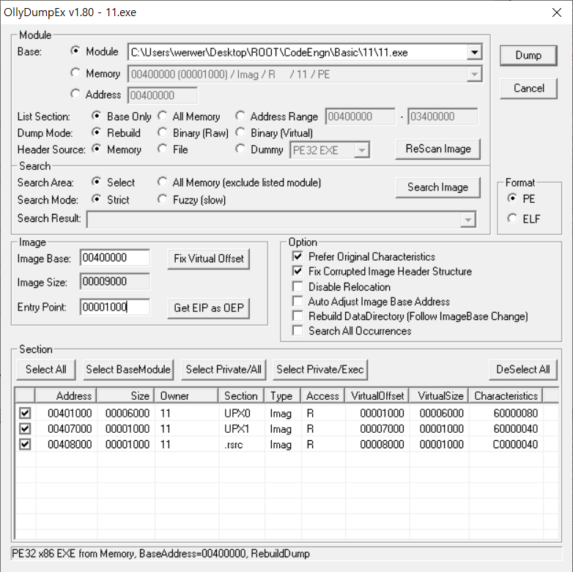
Task: Enable Search All Occurrences checkbox
Action: [297, 330]
